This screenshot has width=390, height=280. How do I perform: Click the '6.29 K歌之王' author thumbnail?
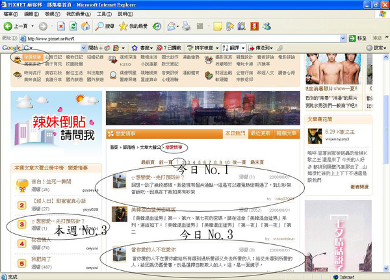(315, 136)
